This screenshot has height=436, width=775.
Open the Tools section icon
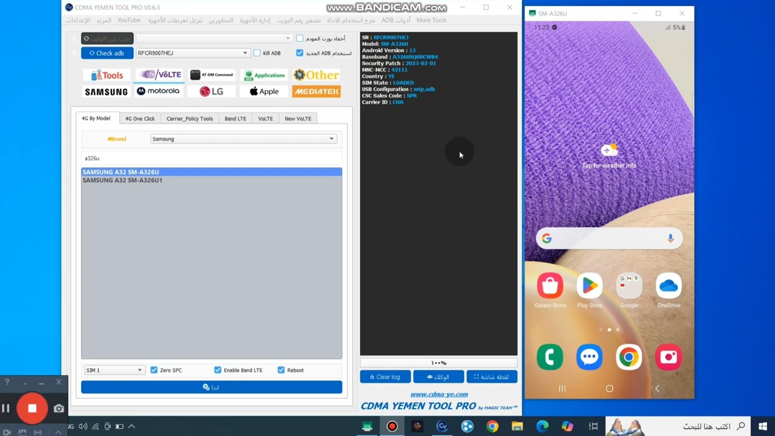[107, 75]
